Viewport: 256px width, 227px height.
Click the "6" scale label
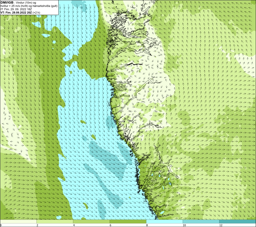[111, 225]
